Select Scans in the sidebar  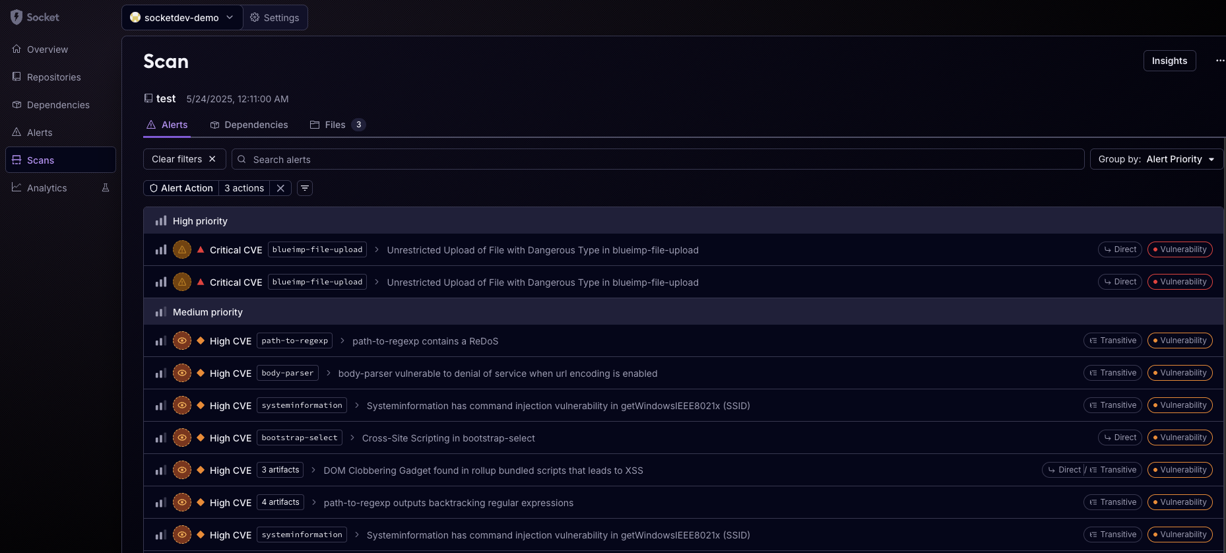pyautogui.click(x=61, y=160)
